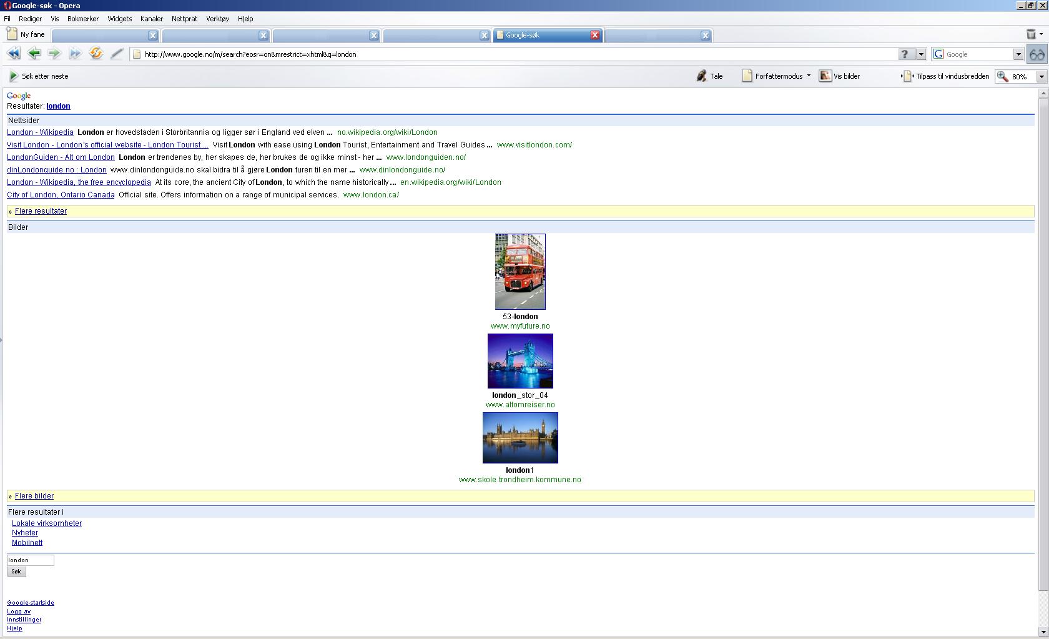Toggle Tilpass til vindusbredden

[x=945, y=76]
